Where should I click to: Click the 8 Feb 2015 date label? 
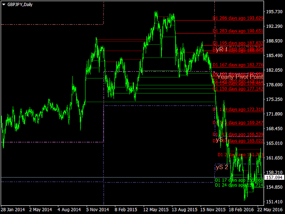tap(126, 209)
